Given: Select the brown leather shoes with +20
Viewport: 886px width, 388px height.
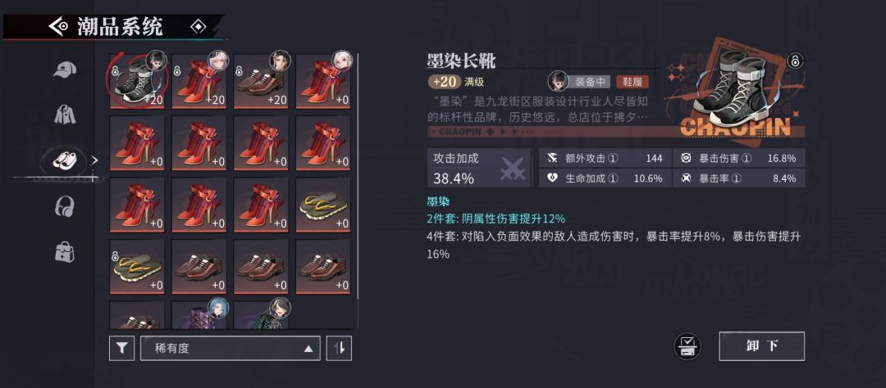Looking at the screenshot, I should [261, 81].
